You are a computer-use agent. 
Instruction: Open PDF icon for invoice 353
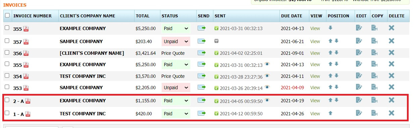26,88
